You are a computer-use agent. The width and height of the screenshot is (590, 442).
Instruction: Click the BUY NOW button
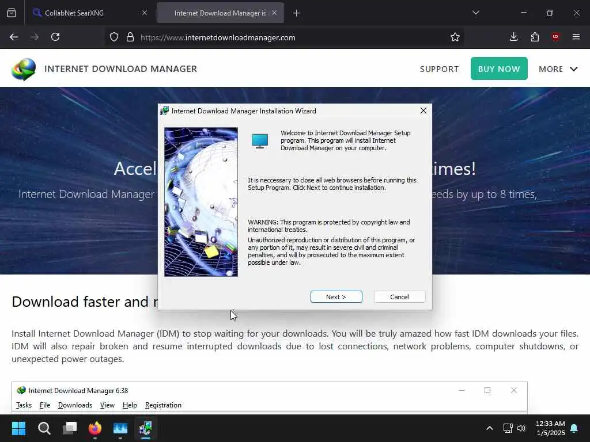tap(499, 69)
